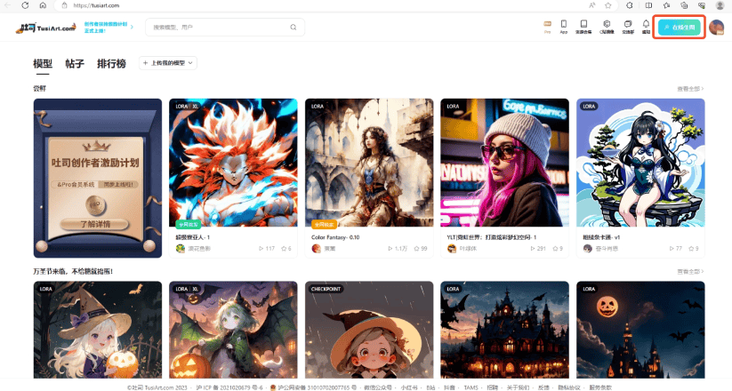Click browser split screen icon
This screenshot has height=391, width=732.
648,5
